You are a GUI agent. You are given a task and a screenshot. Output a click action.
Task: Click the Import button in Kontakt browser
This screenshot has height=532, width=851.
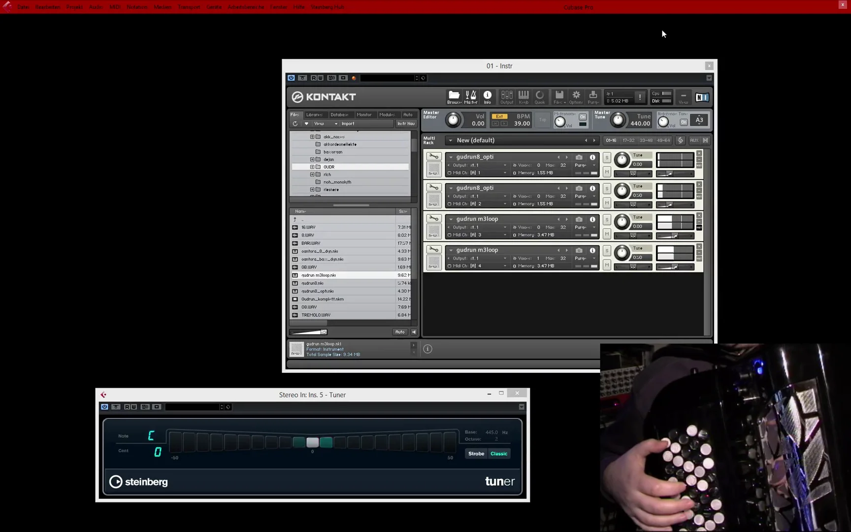coord(348,124)
